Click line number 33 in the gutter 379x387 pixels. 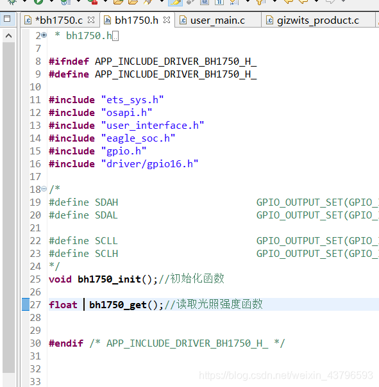35,382
